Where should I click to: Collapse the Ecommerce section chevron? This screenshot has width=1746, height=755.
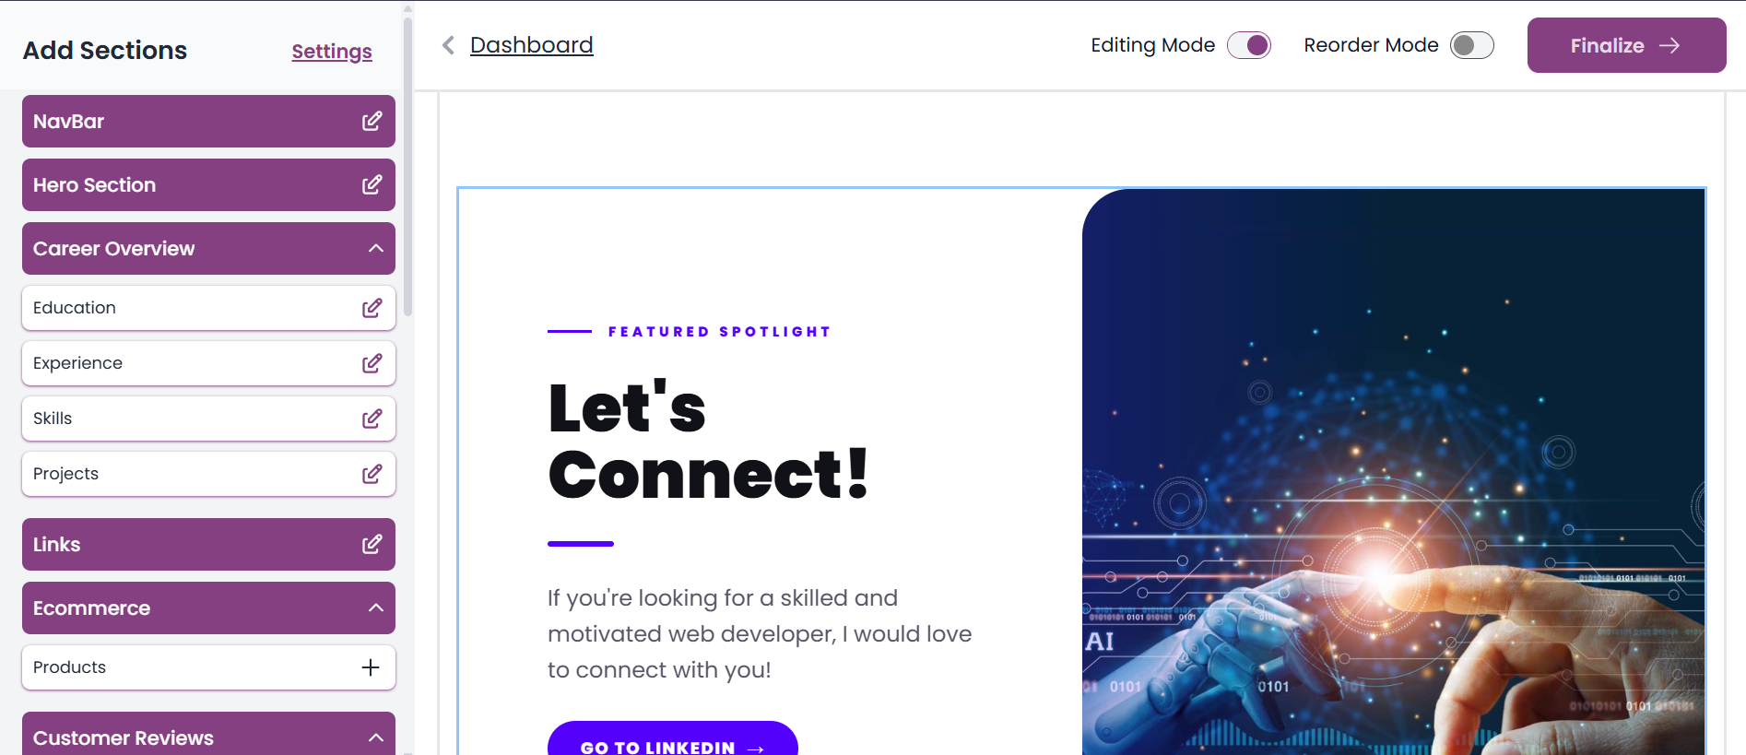[375, 608]
